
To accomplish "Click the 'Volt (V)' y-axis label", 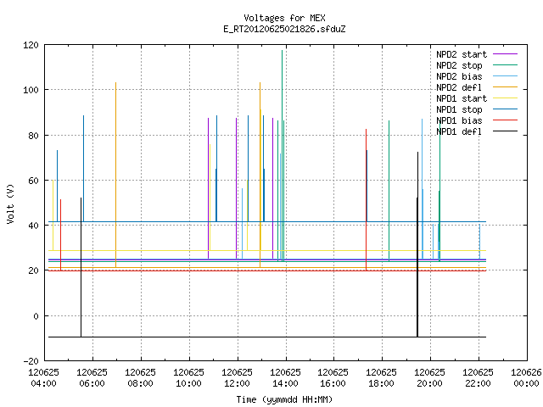I will pyautogui.click(x=11, y=204).
